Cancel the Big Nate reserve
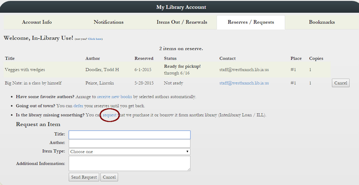This screenshot has width=359, height=185. pos(340,83)
